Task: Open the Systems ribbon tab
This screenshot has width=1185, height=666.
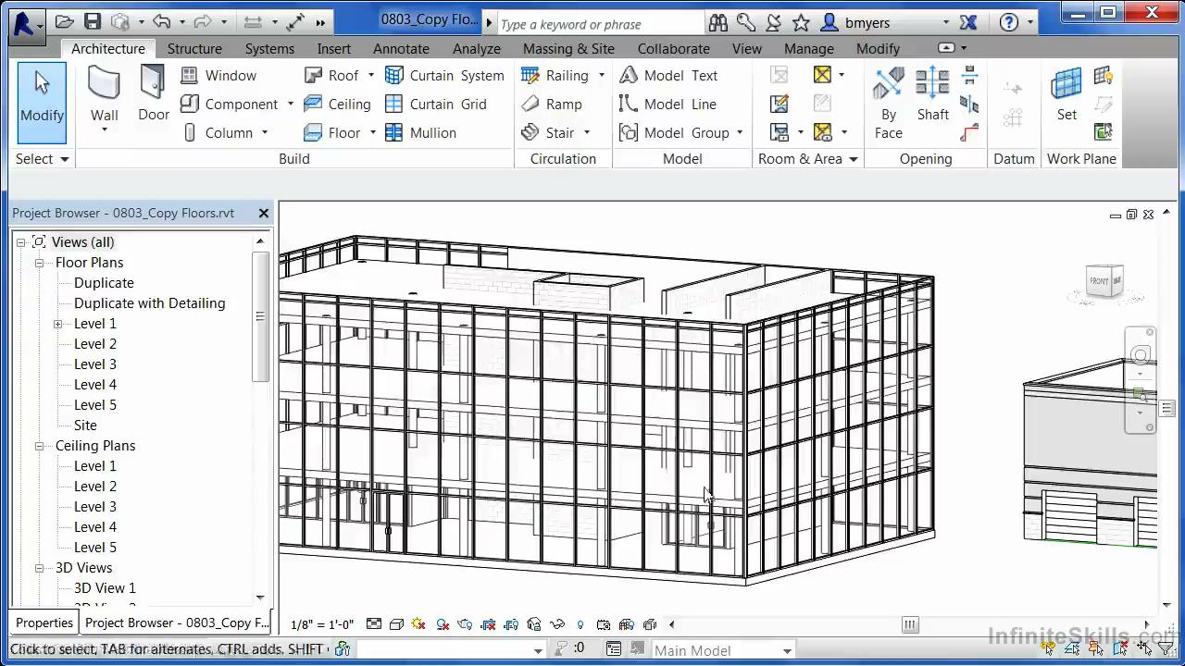Action: (x=269, y=49)
